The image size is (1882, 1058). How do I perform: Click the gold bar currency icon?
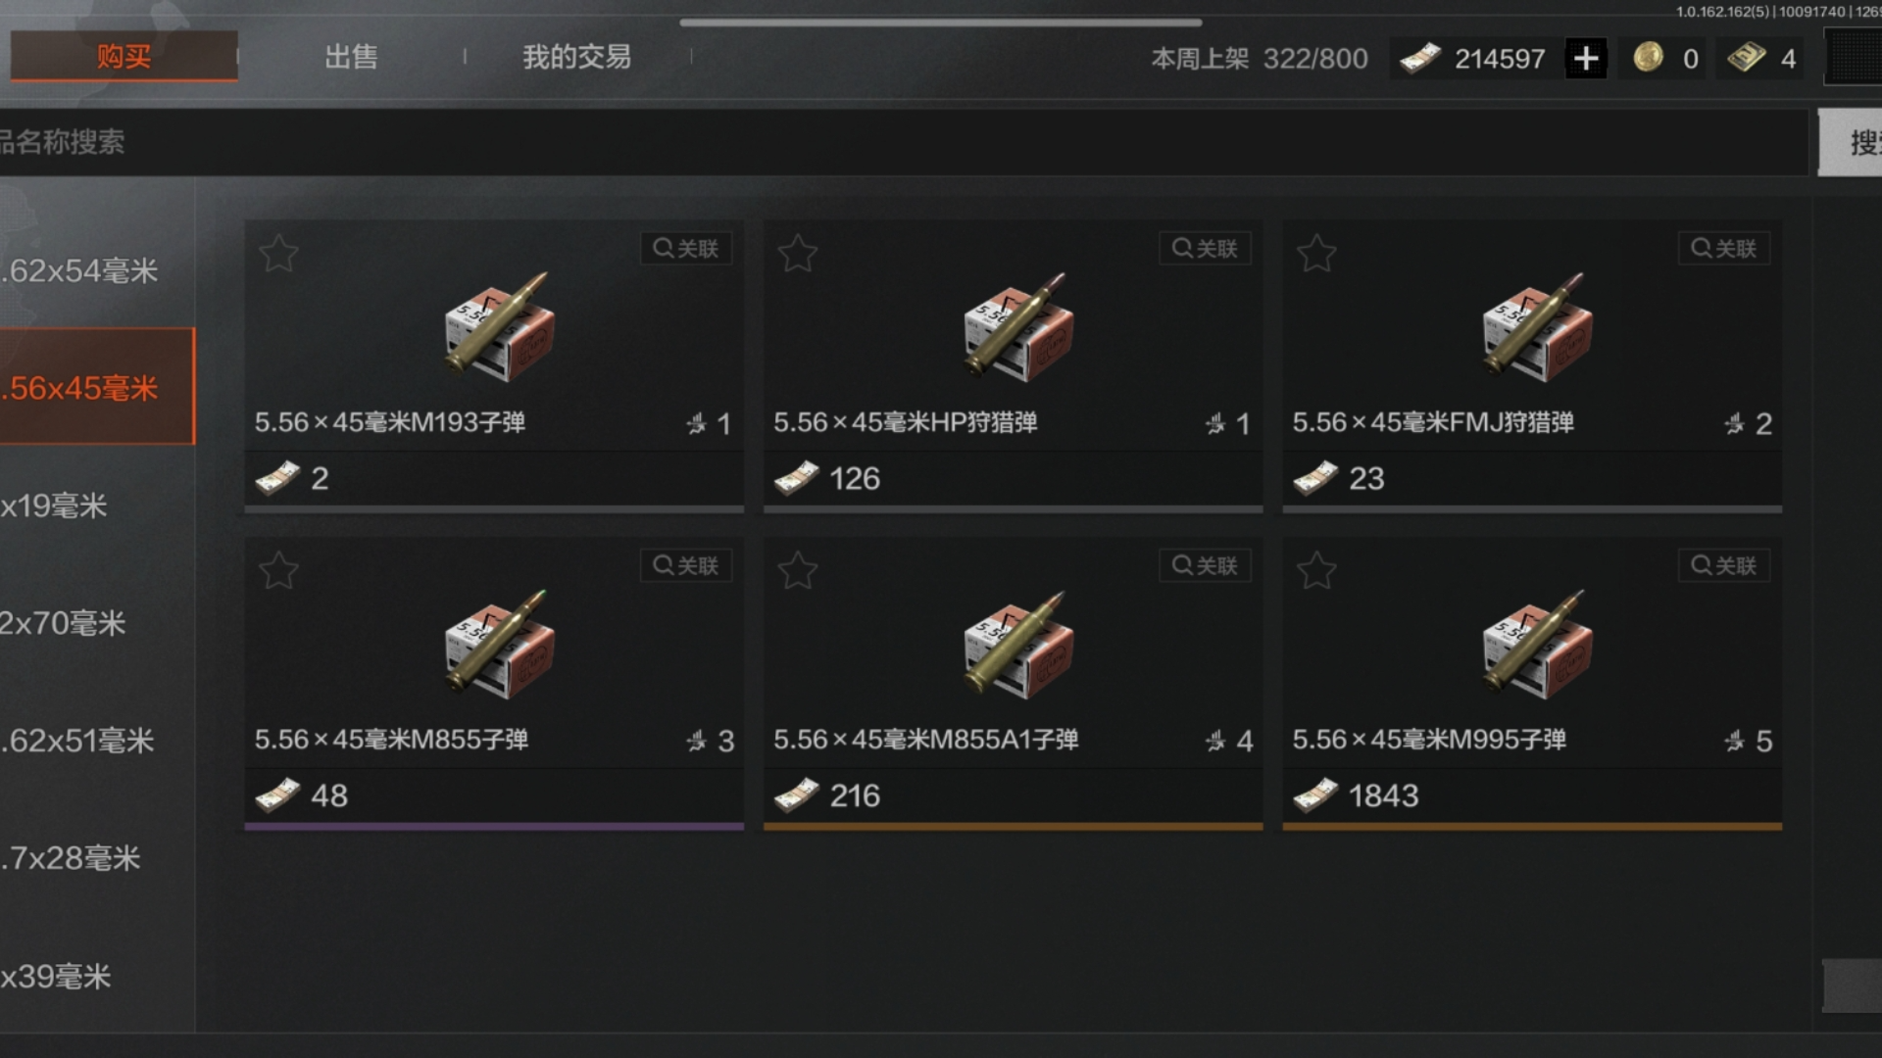pos(1746,57)
